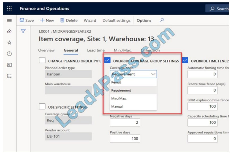Edit Freeze time fence days value
232x154 pixels.
click(x=203, y=90)
